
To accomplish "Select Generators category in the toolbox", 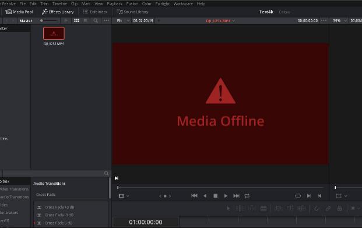I will [x=9, y=212].
